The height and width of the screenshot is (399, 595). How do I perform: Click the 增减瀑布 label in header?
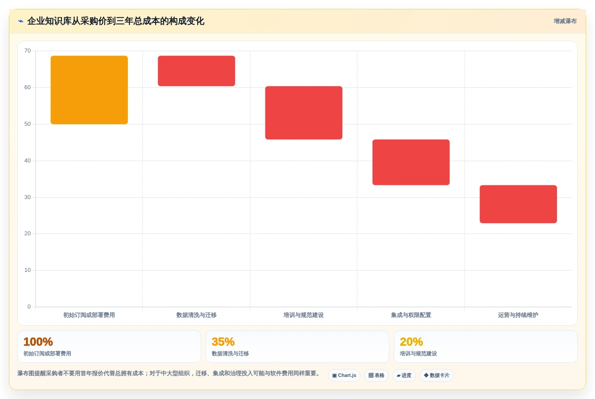[x=565, y=21]
